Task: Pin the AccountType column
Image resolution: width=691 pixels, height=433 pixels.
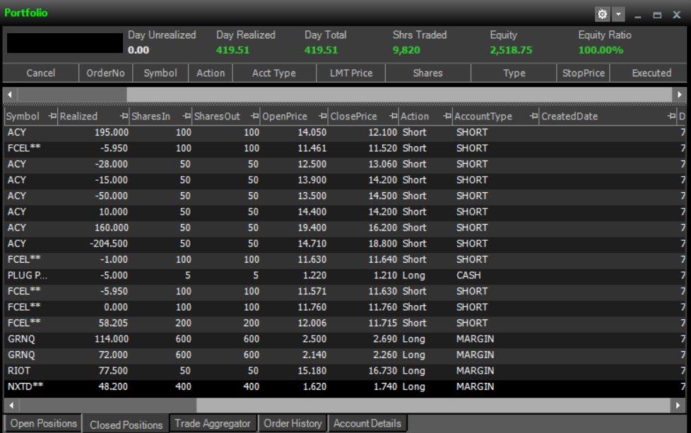Action: click(x=533, y=117)
